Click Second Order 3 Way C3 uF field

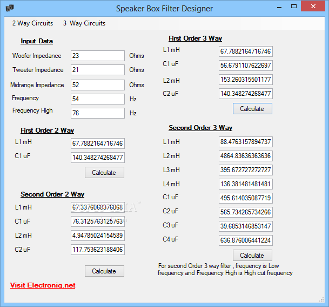coord(246,226)
